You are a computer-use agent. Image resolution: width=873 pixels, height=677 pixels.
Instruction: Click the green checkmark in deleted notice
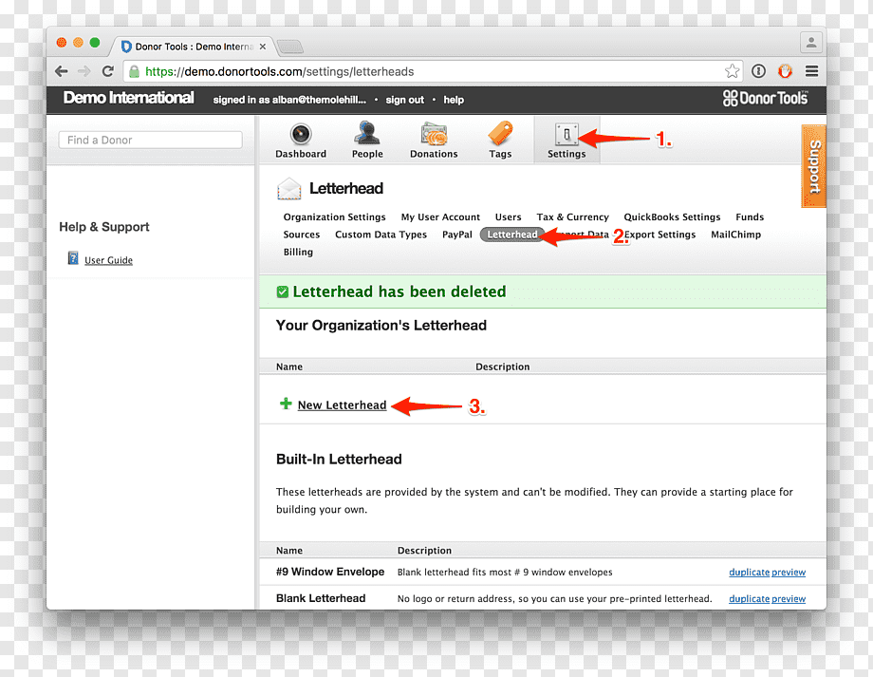point(282,291)
